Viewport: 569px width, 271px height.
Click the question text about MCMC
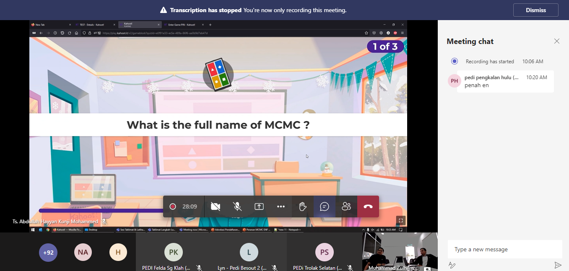point(218,125)
